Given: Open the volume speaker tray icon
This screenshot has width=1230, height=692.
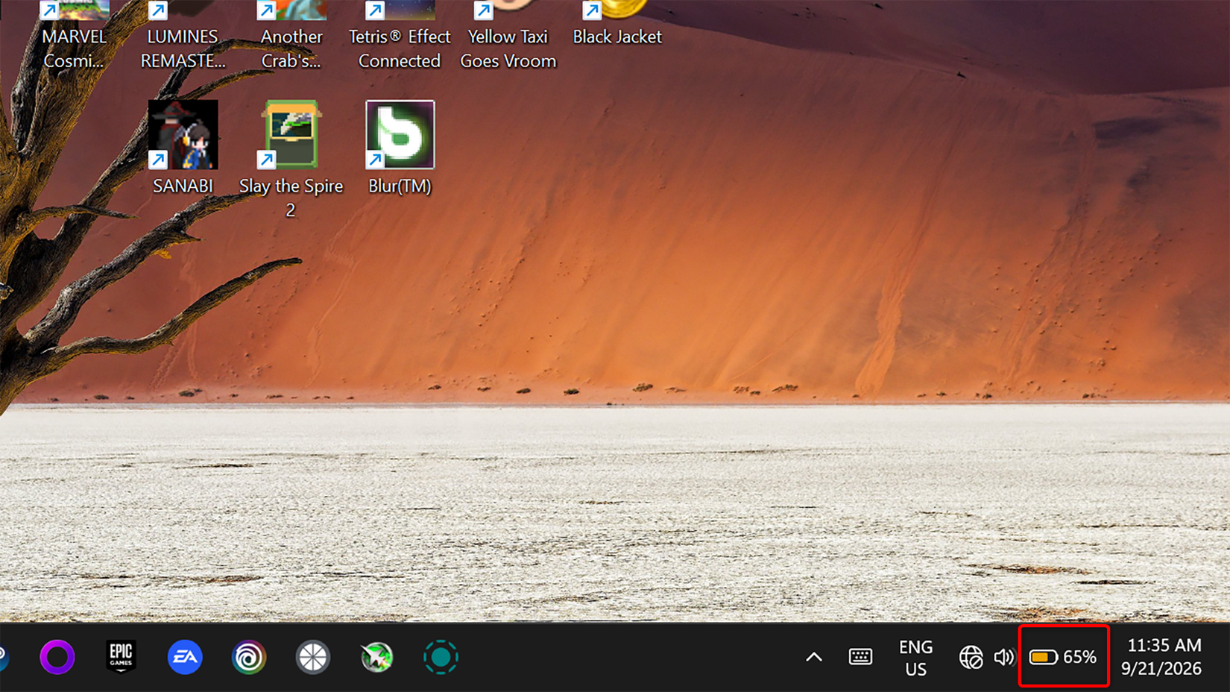Looking at the screenshot, I should pos(1004,657).
